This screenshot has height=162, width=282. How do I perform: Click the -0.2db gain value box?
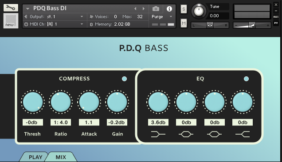pos(117,122)
